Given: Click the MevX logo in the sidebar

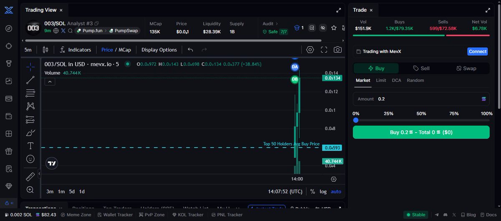Looking at the screenshot, I should point(9,10).
